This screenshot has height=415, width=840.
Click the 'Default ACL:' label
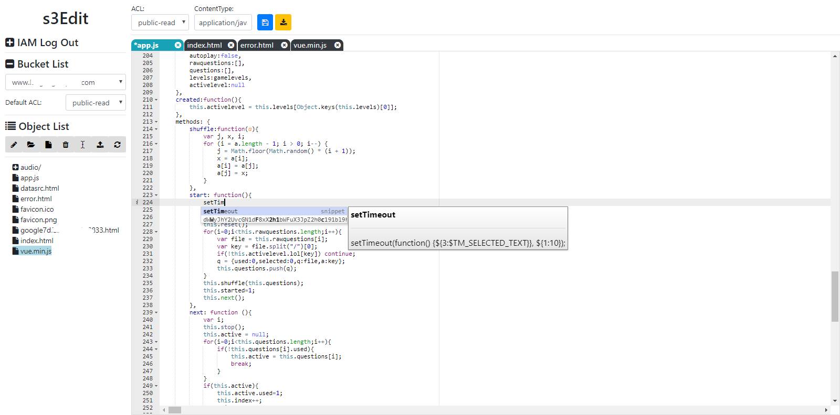point(24,103)
